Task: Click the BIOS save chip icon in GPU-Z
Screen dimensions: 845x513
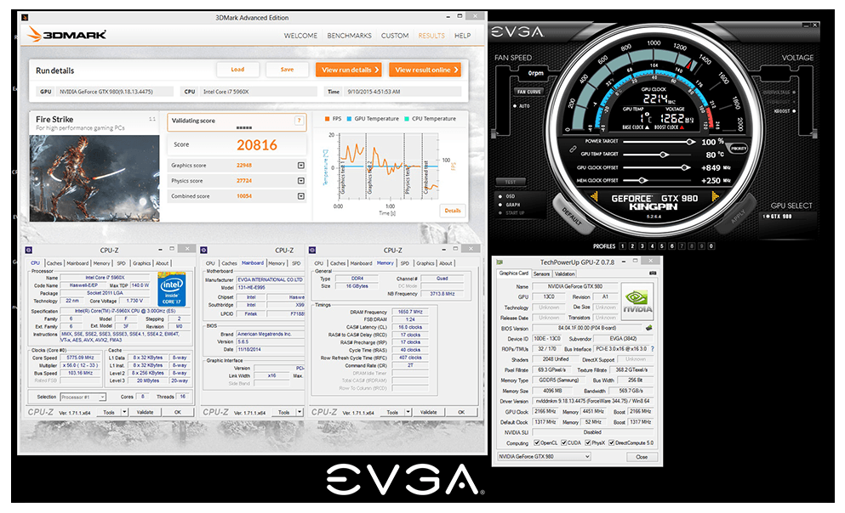Action: pos(648,327)
